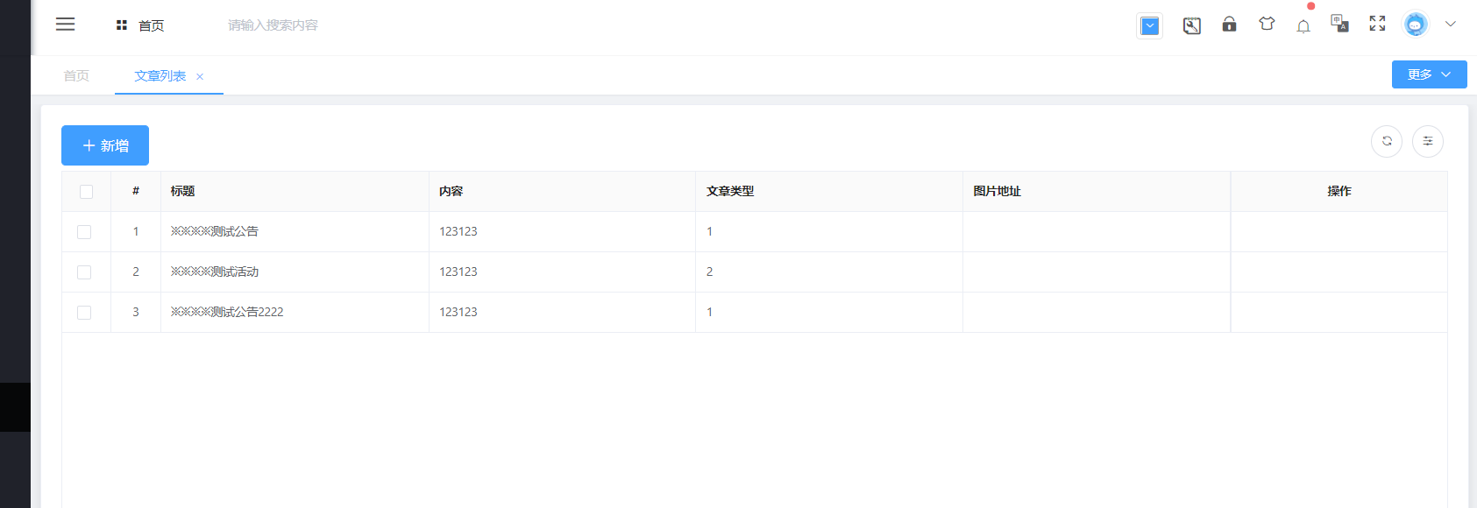Open the T-shirt theme icon
Image resolution: width=1477 pixels, height=508 pixels.
(x=1267, y=25)
